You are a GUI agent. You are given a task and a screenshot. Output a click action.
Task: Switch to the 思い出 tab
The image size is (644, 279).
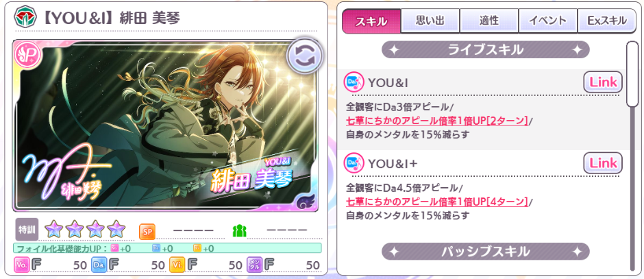pyautogui.click(x=430, y=20)
